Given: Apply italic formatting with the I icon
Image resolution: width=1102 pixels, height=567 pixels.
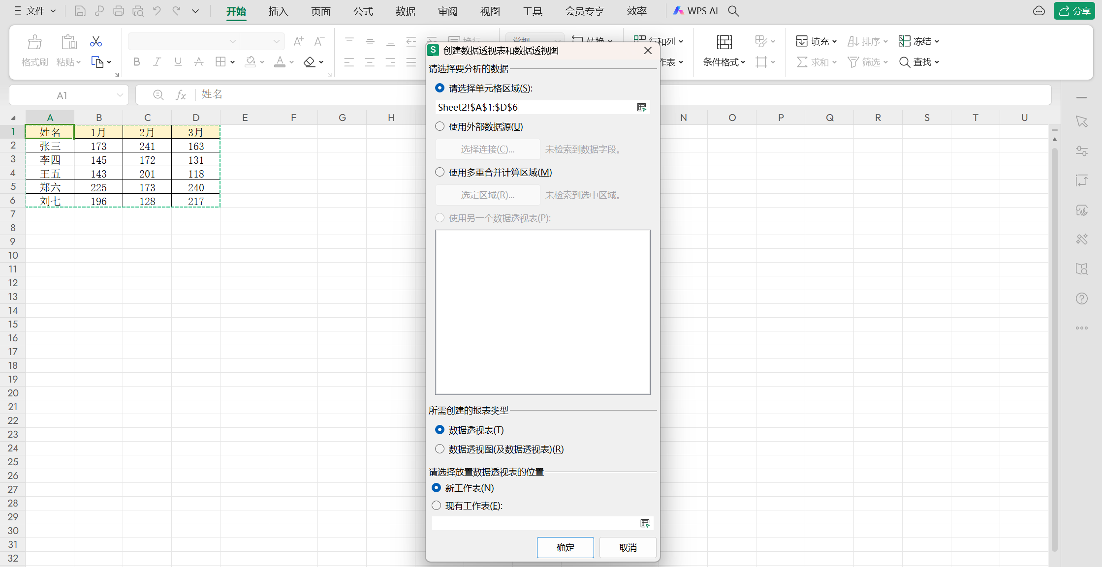Looking at the screenshot, I should (x=157, y=61).
